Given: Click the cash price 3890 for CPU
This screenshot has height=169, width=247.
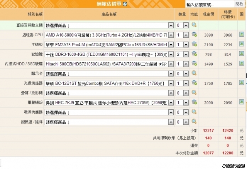Looking at the screenshot, I should point(208,35).
